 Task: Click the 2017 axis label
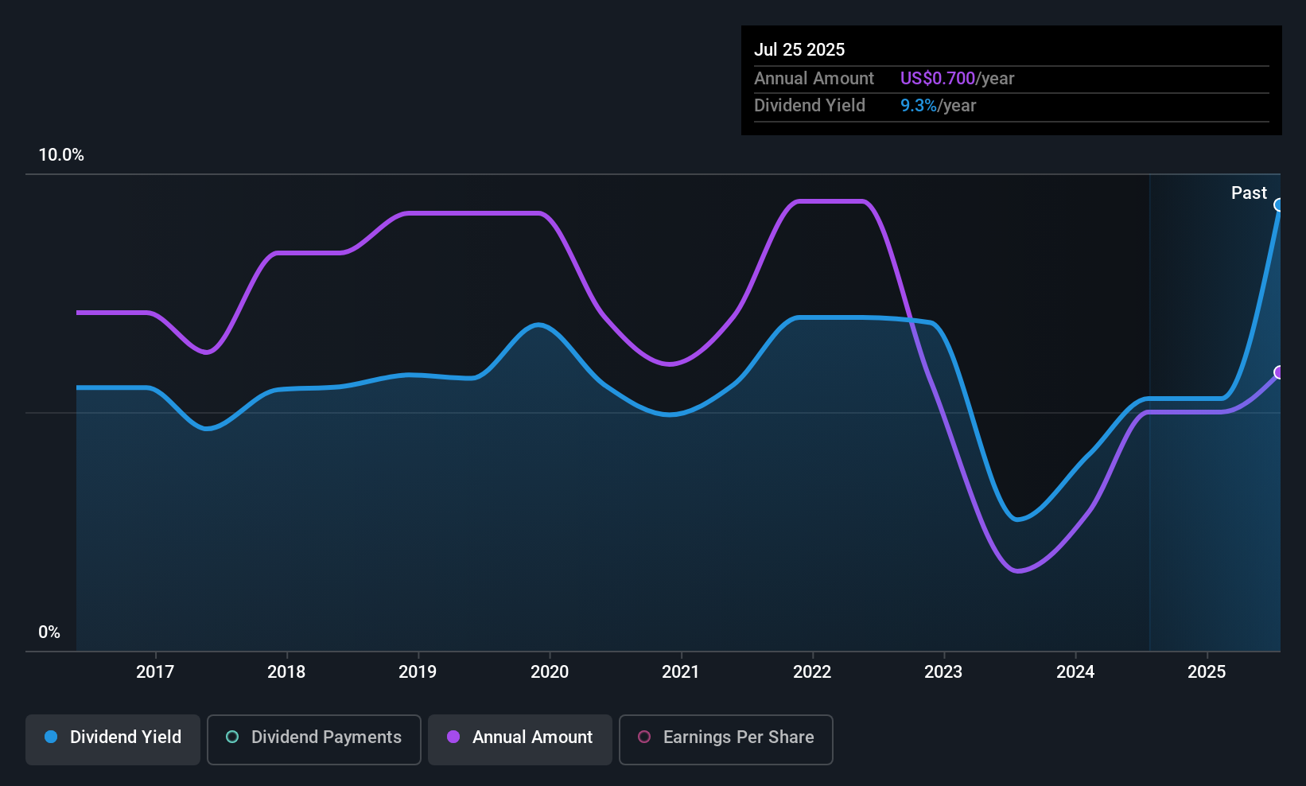[x=155, y=671]
